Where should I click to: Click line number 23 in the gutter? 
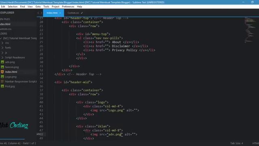point(41,34)
